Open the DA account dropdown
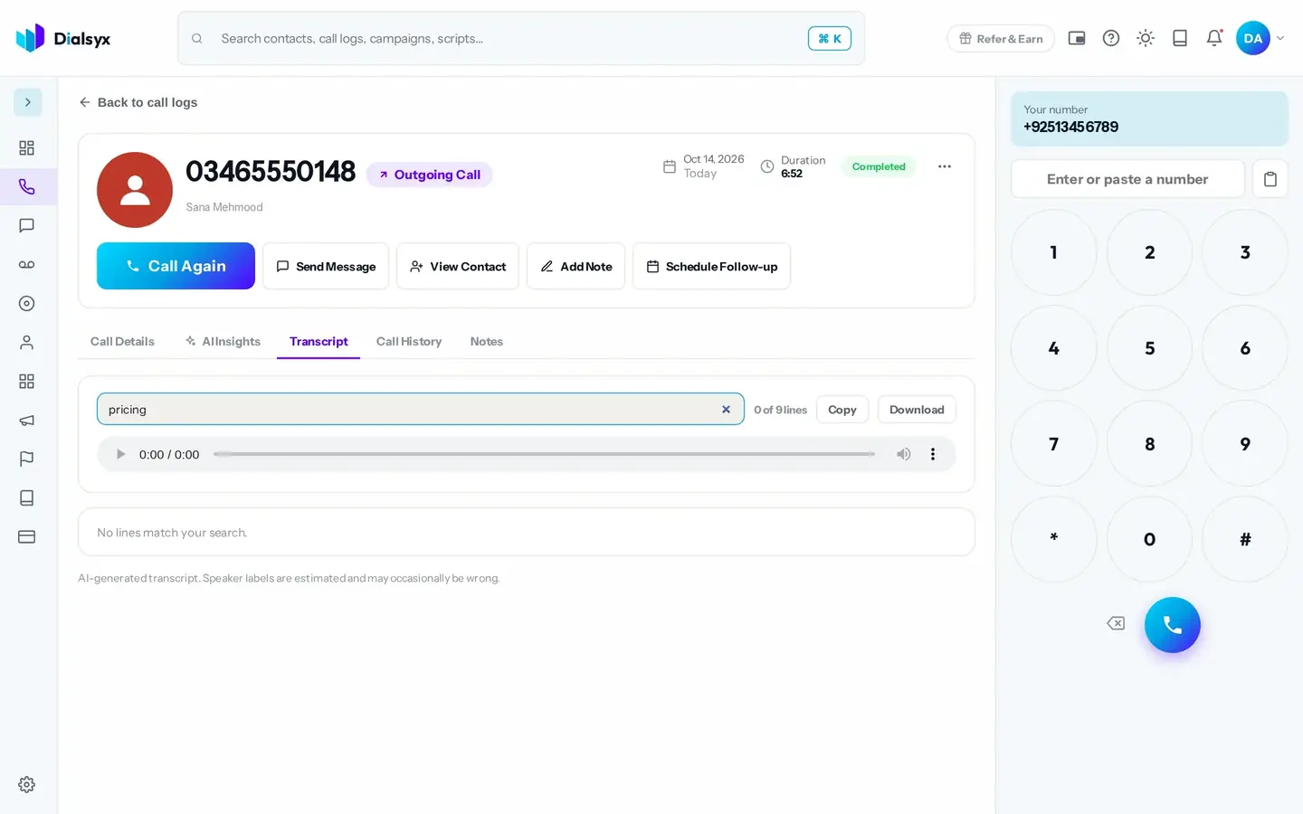Screen dimensions: 1303x814 [x=1260, y=38]
